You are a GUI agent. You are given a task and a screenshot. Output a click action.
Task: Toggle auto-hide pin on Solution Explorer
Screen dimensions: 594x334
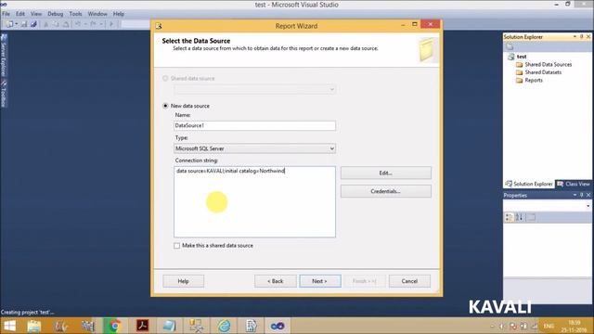582,37
